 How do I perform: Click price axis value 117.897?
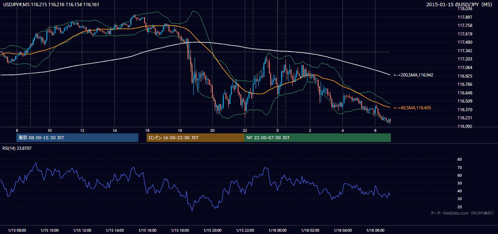(x=464, y=17)
